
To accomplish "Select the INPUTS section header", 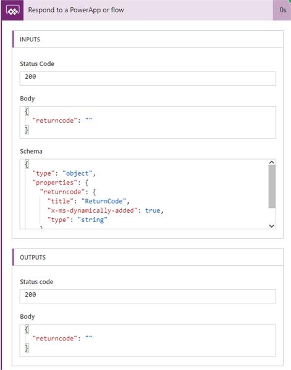I will click(148, 39).
